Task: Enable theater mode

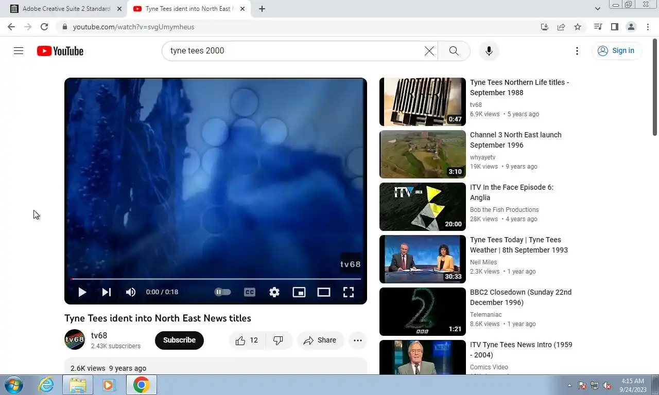Action: pyautogui.click(x=324, y=292)
